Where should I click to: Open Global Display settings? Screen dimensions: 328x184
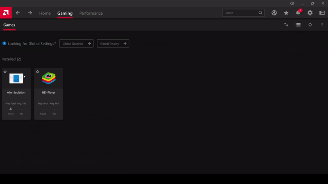[113, 43]
